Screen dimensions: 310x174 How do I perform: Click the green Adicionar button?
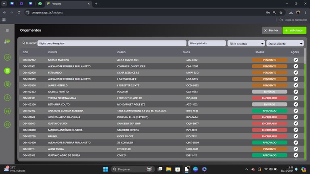pyautogui.click(x=294, y=30)
